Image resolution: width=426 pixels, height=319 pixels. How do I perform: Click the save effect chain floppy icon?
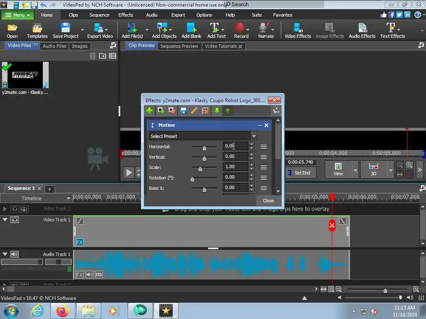click(183, 110)
